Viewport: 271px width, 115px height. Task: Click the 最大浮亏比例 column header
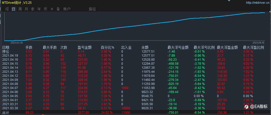204,47
